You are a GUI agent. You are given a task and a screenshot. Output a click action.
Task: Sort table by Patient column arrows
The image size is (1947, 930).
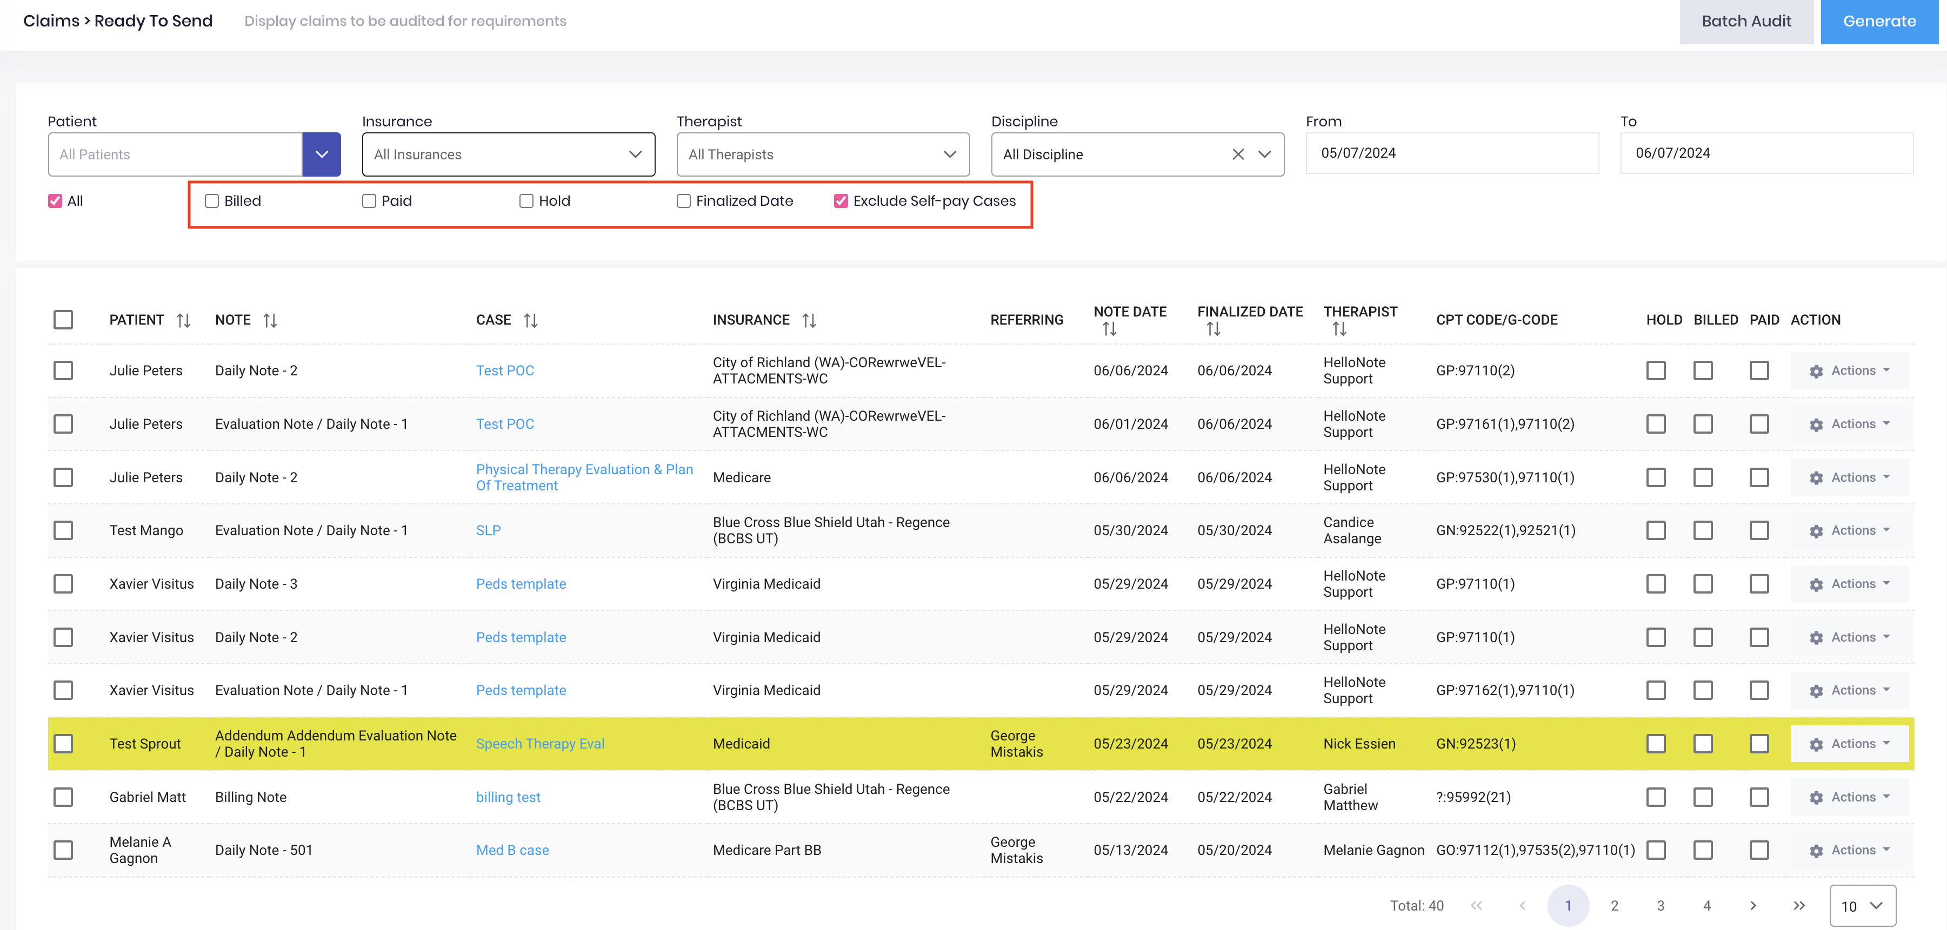184,320
